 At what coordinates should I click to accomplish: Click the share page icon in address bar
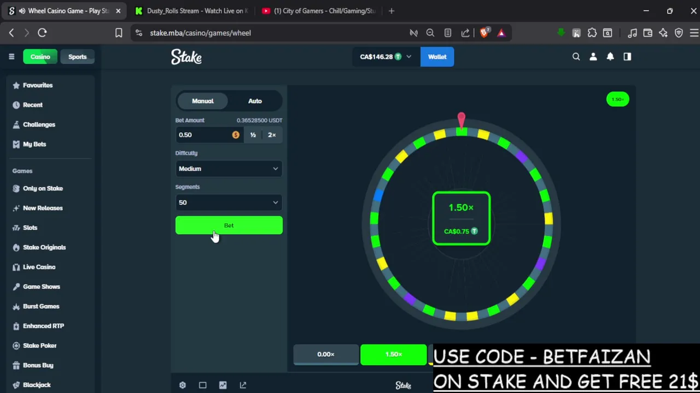[x=465, y=33]
